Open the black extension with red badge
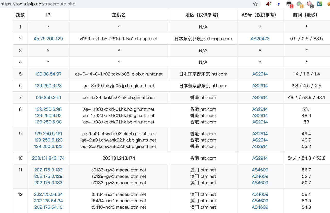This screenshot has width=330, height=213. click(x=289, y=4)
